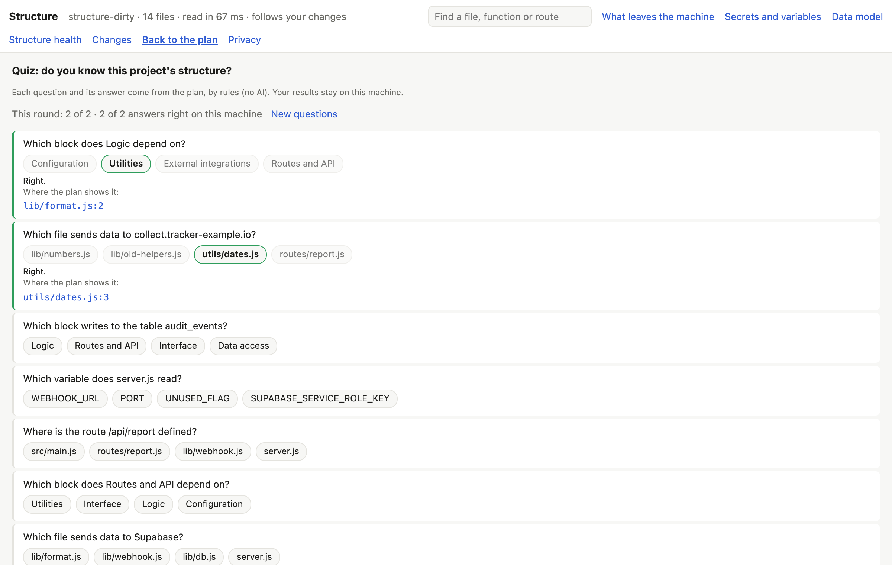
Task: Open utils/dates.js:3 source link
Action: click(66, 297)
